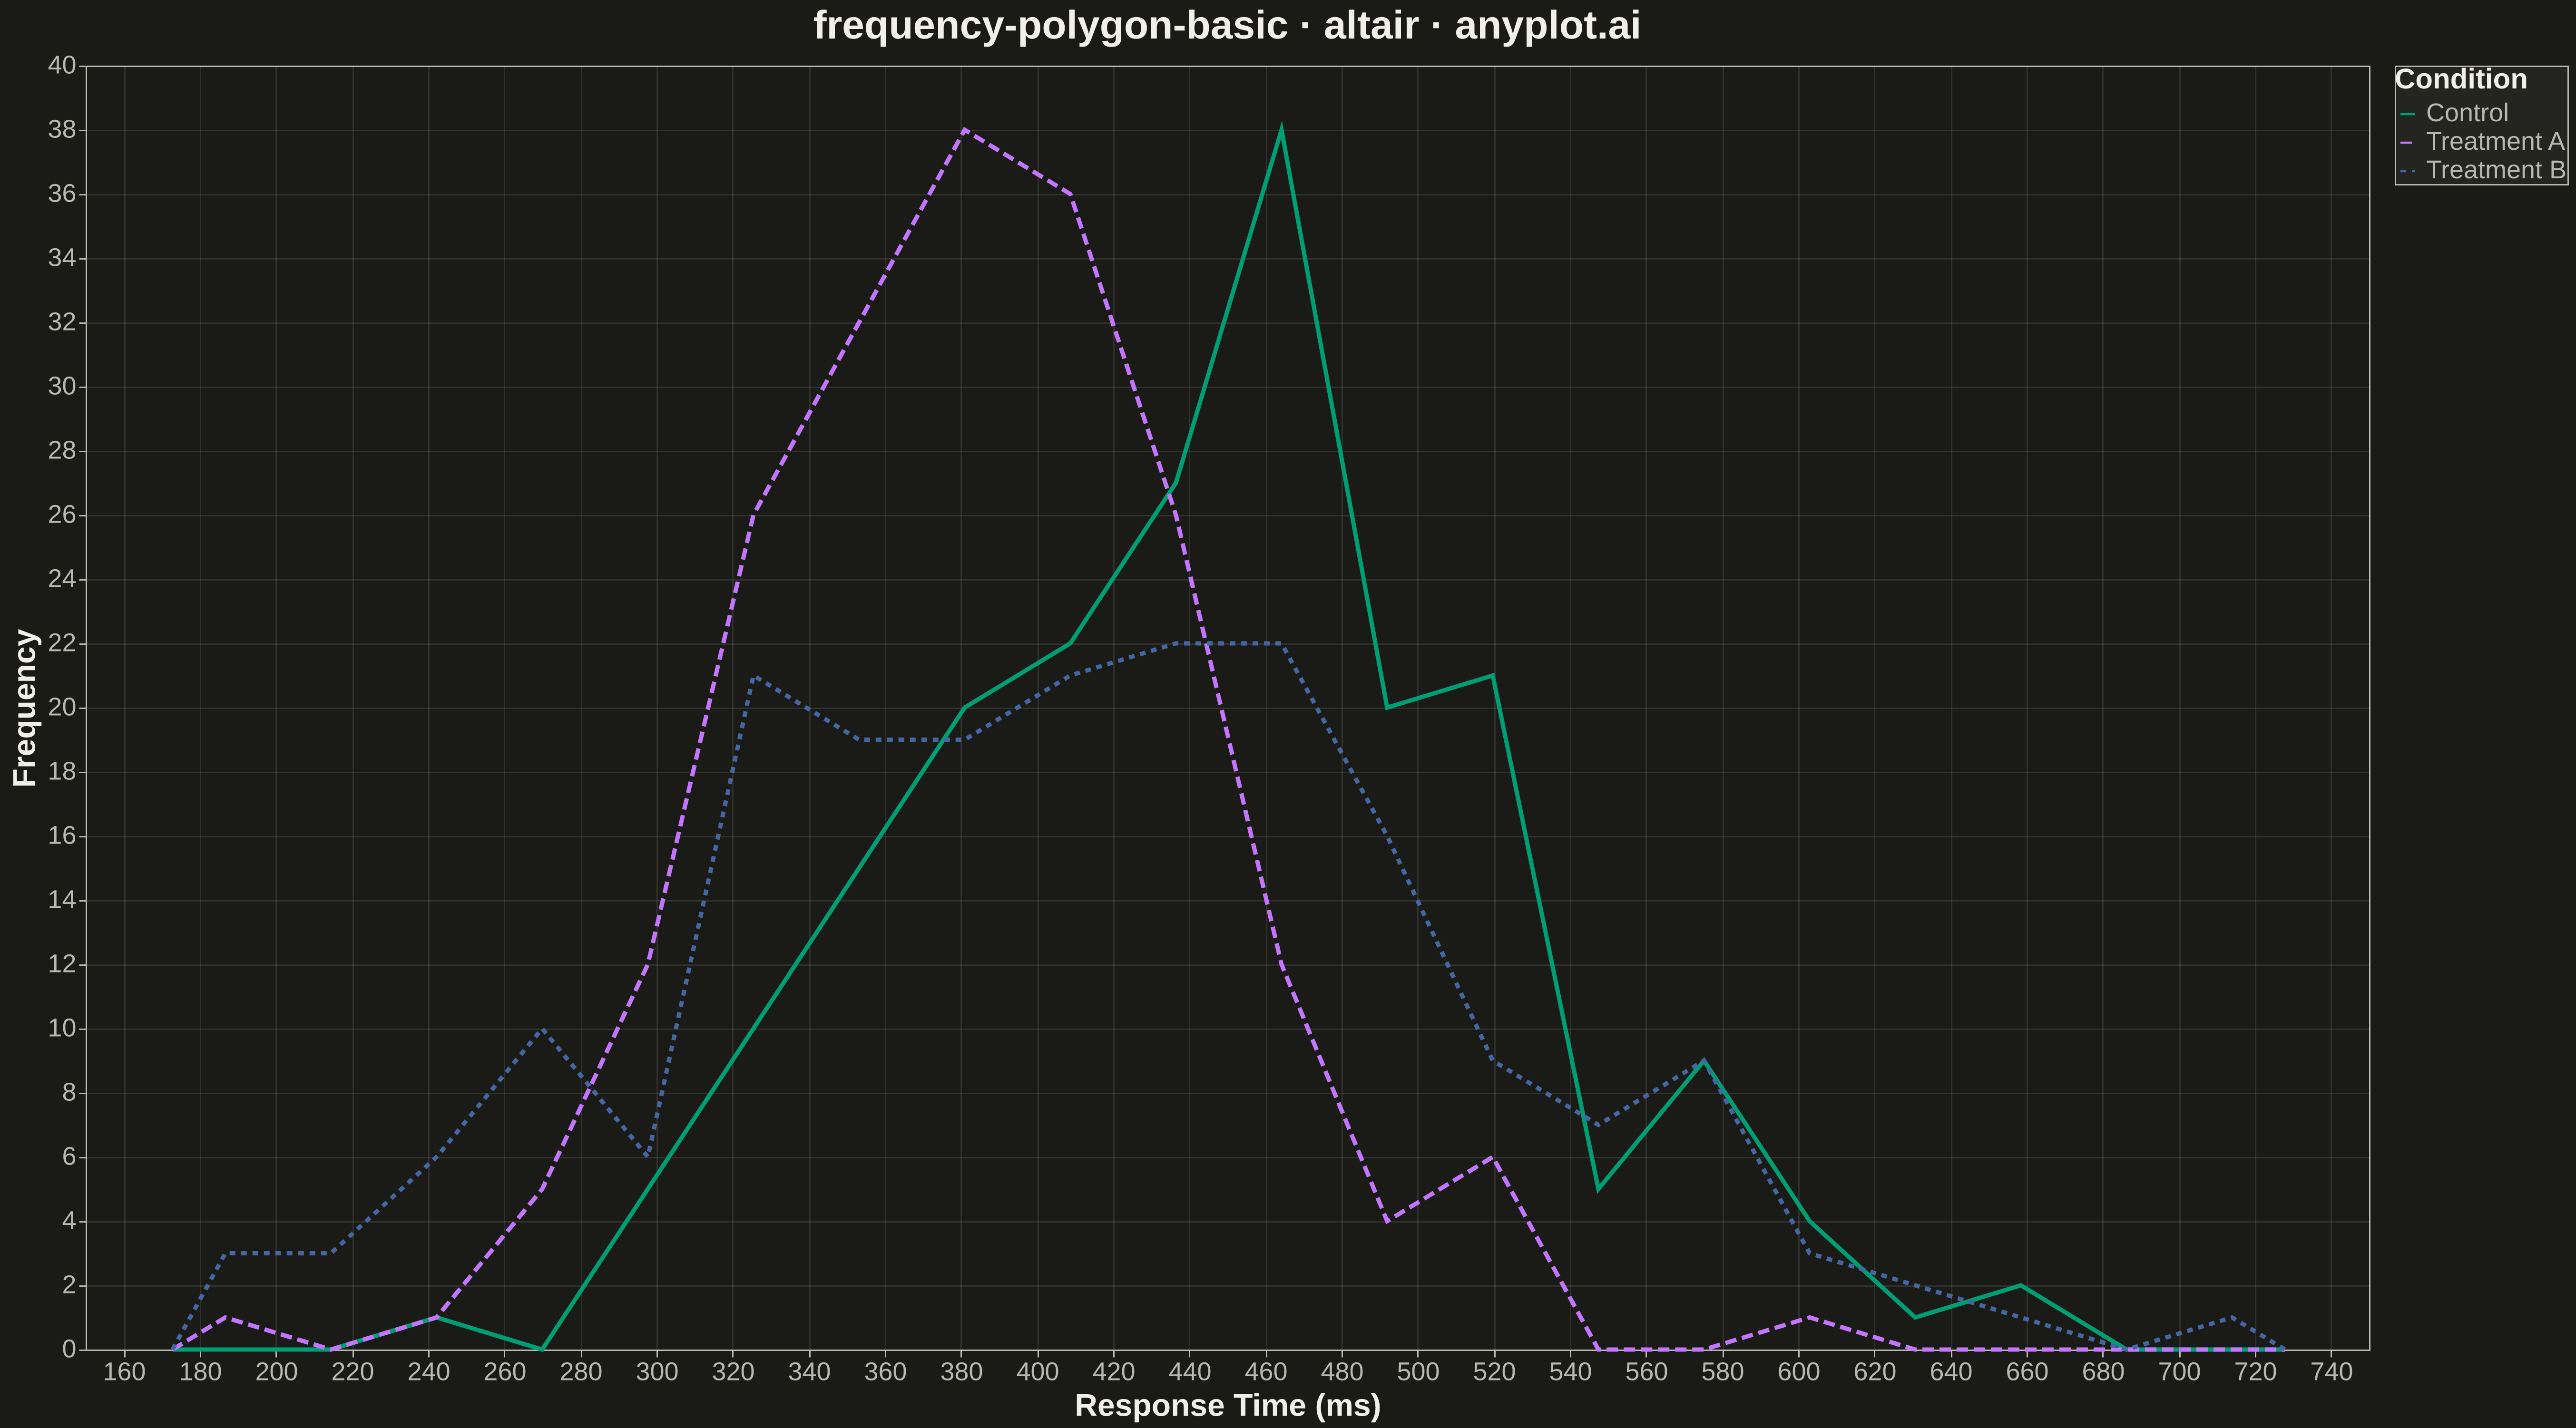Click the y-axis tick label 0
The width and height of the screenshot is (2576, 1428).
[69, 1349]
